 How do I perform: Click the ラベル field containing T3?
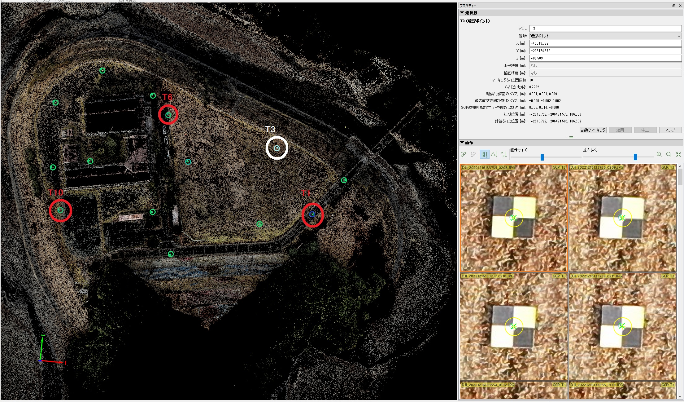click(x=605, y=29)
